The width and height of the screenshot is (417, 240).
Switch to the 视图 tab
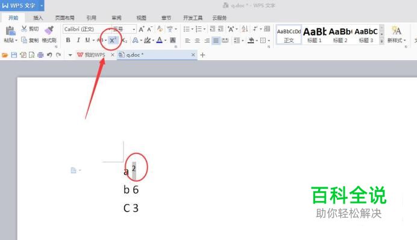click(x=141, y=18)
